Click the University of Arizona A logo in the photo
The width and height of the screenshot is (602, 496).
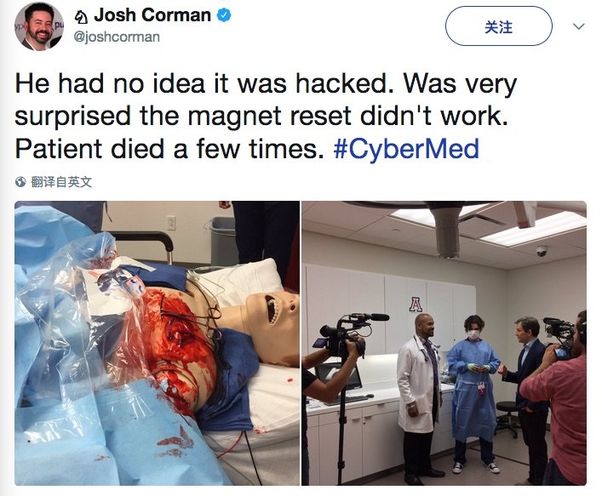coord(416,305)
